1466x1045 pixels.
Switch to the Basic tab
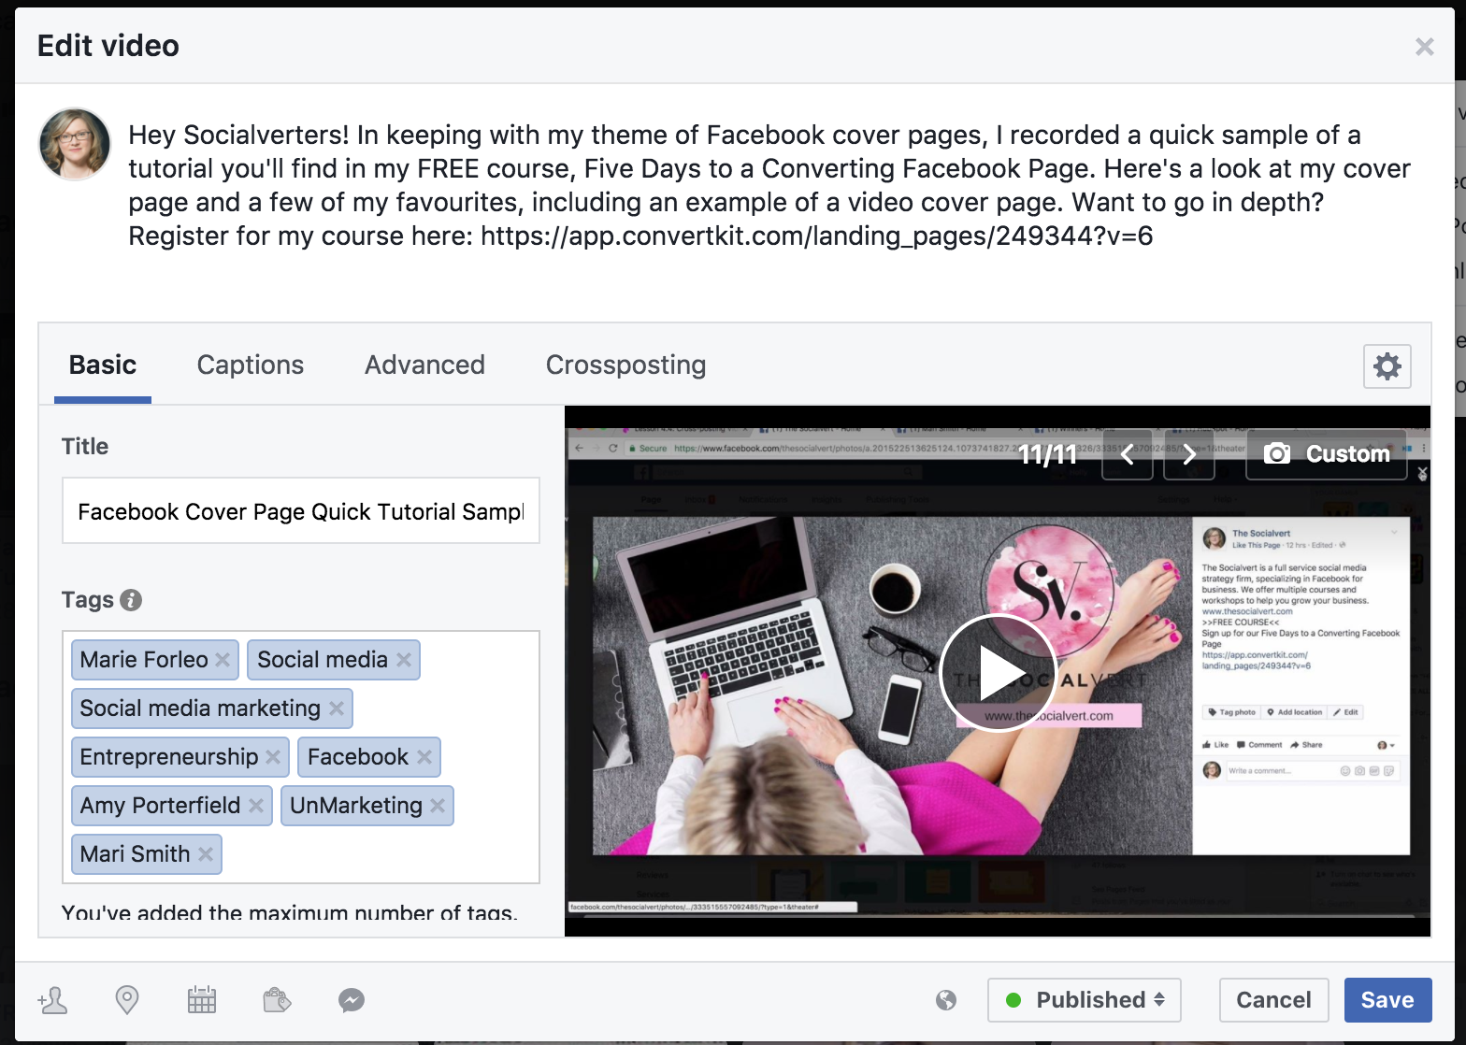coord(103,365)
